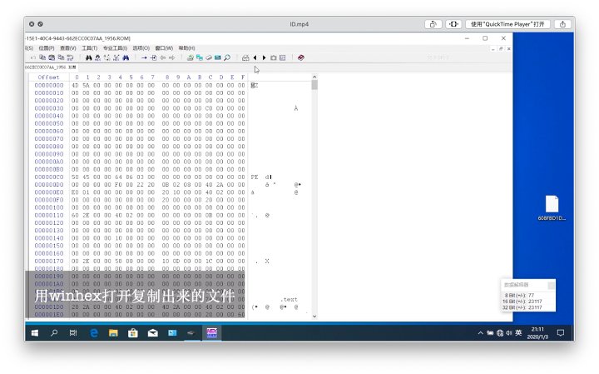Click the WinHex taskbar icon
Image resolution: width=599 pixels, height=374 pixels.
tap(211, 332)
